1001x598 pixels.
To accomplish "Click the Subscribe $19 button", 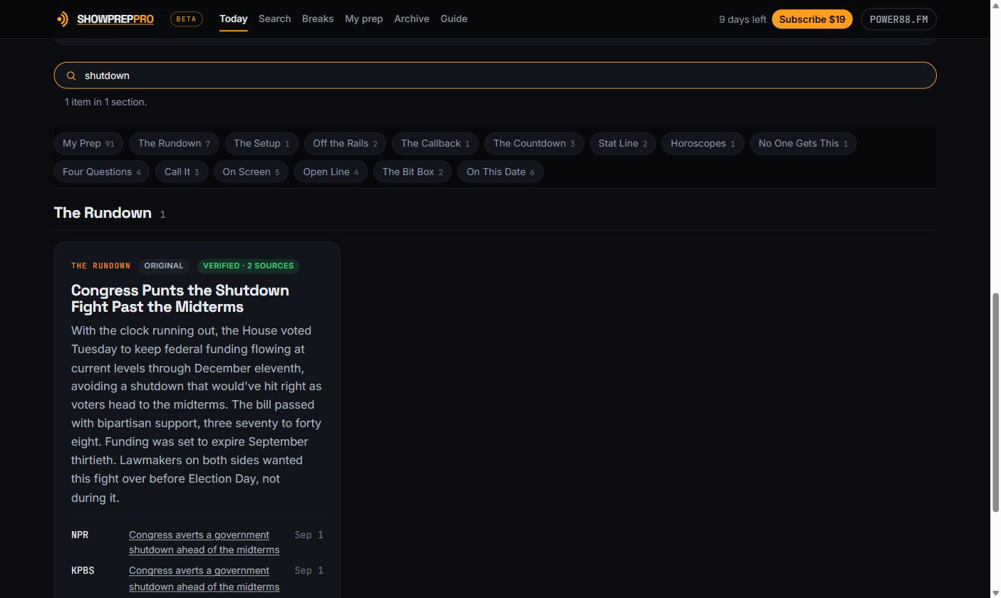I will point(811,19).
